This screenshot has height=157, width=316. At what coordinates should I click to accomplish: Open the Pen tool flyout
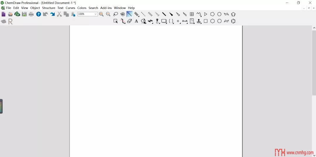click(143, 21)
